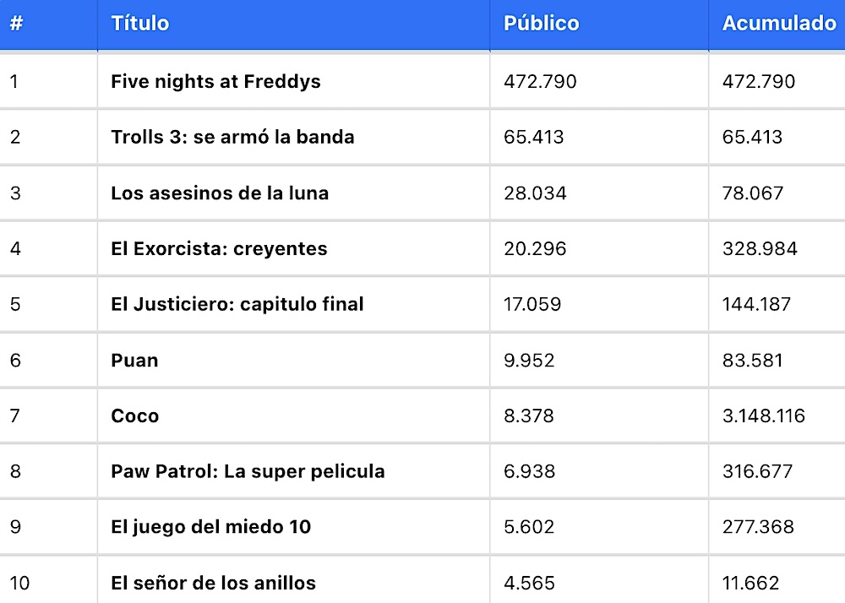The width and height of the screenshot is (845, 603).
Task: Choose El Exorcista: creyentes title
Action: 219,248
